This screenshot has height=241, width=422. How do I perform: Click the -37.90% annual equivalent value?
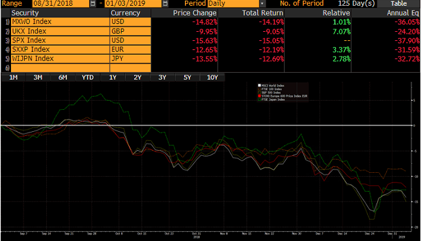pyautogui.click(x=407, y=40)
